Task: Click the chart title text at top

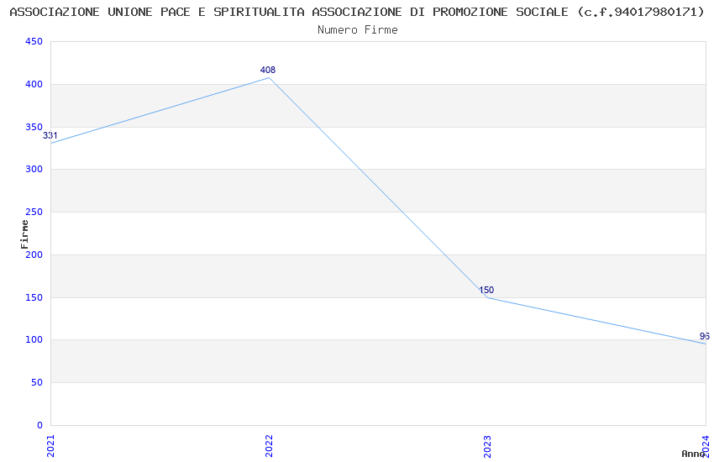Action: pyautogui.click(x=357, y=12)
